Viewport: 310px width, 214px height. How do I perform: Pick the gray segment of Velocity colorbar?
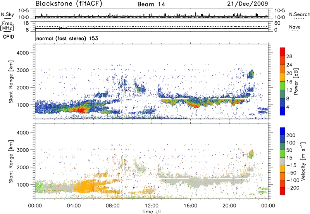pyautogui.click(x=282, y=161)
